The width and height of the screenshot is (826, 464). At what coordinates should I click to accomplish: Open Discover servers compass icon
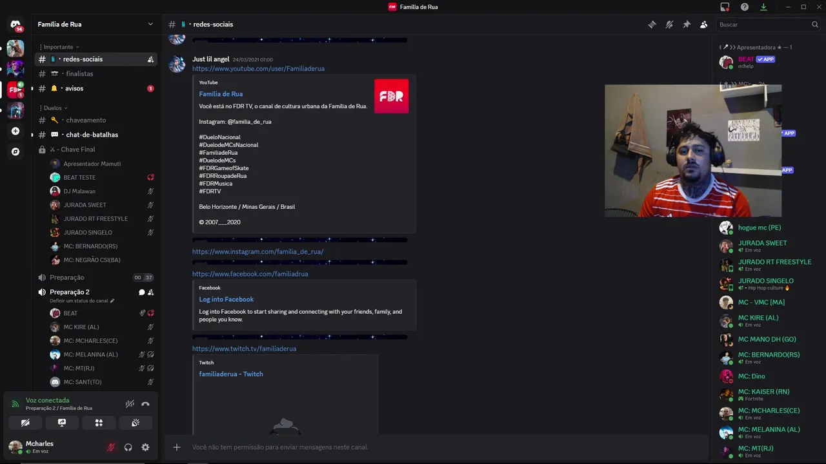coord(15,151)
